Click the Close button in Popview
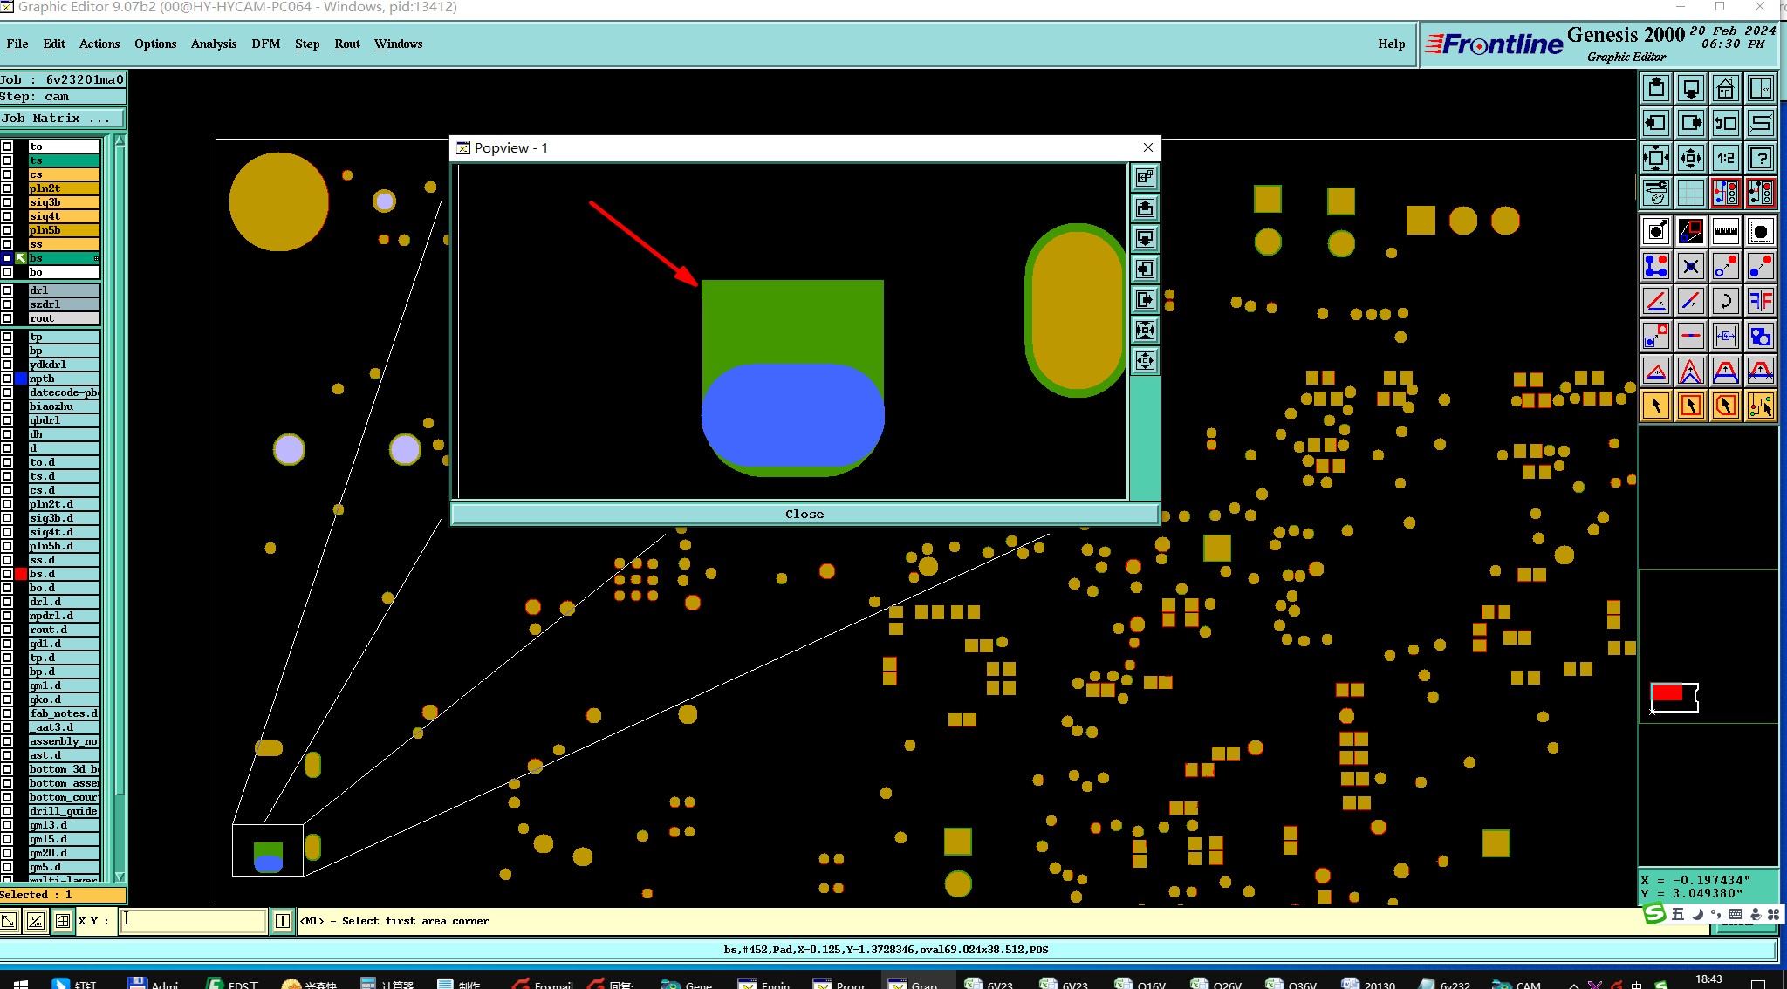 click(804, 515)
